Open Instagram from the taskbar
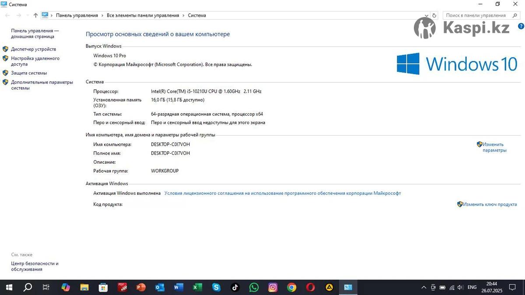The height and width of the screenshot is (295, 525). 273,288
